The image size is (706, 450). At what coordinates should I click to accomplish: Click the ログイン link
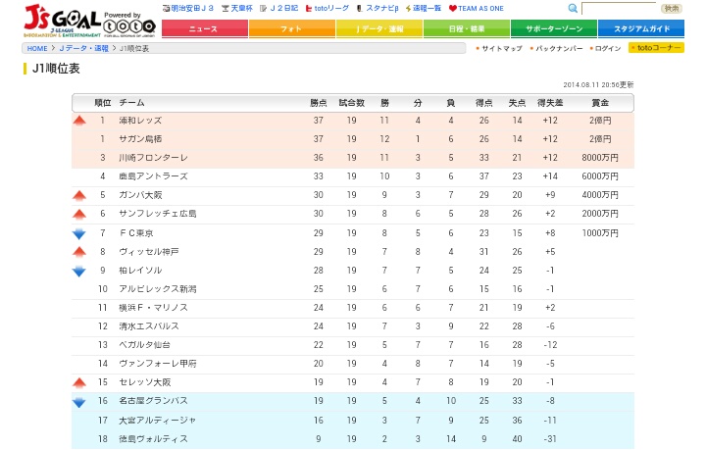point(608,48)
